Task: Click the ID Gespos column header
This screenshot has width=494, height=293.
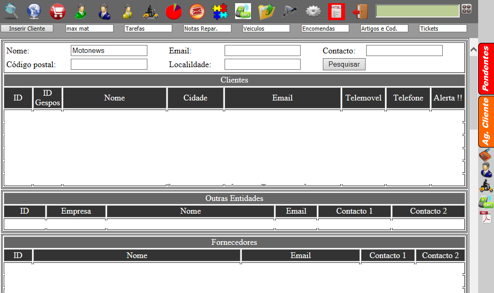Action: click(x=48, y=98)
